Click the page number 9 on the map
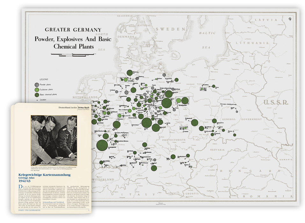Viewport: 305px width, 223px height. click(290, 19)
